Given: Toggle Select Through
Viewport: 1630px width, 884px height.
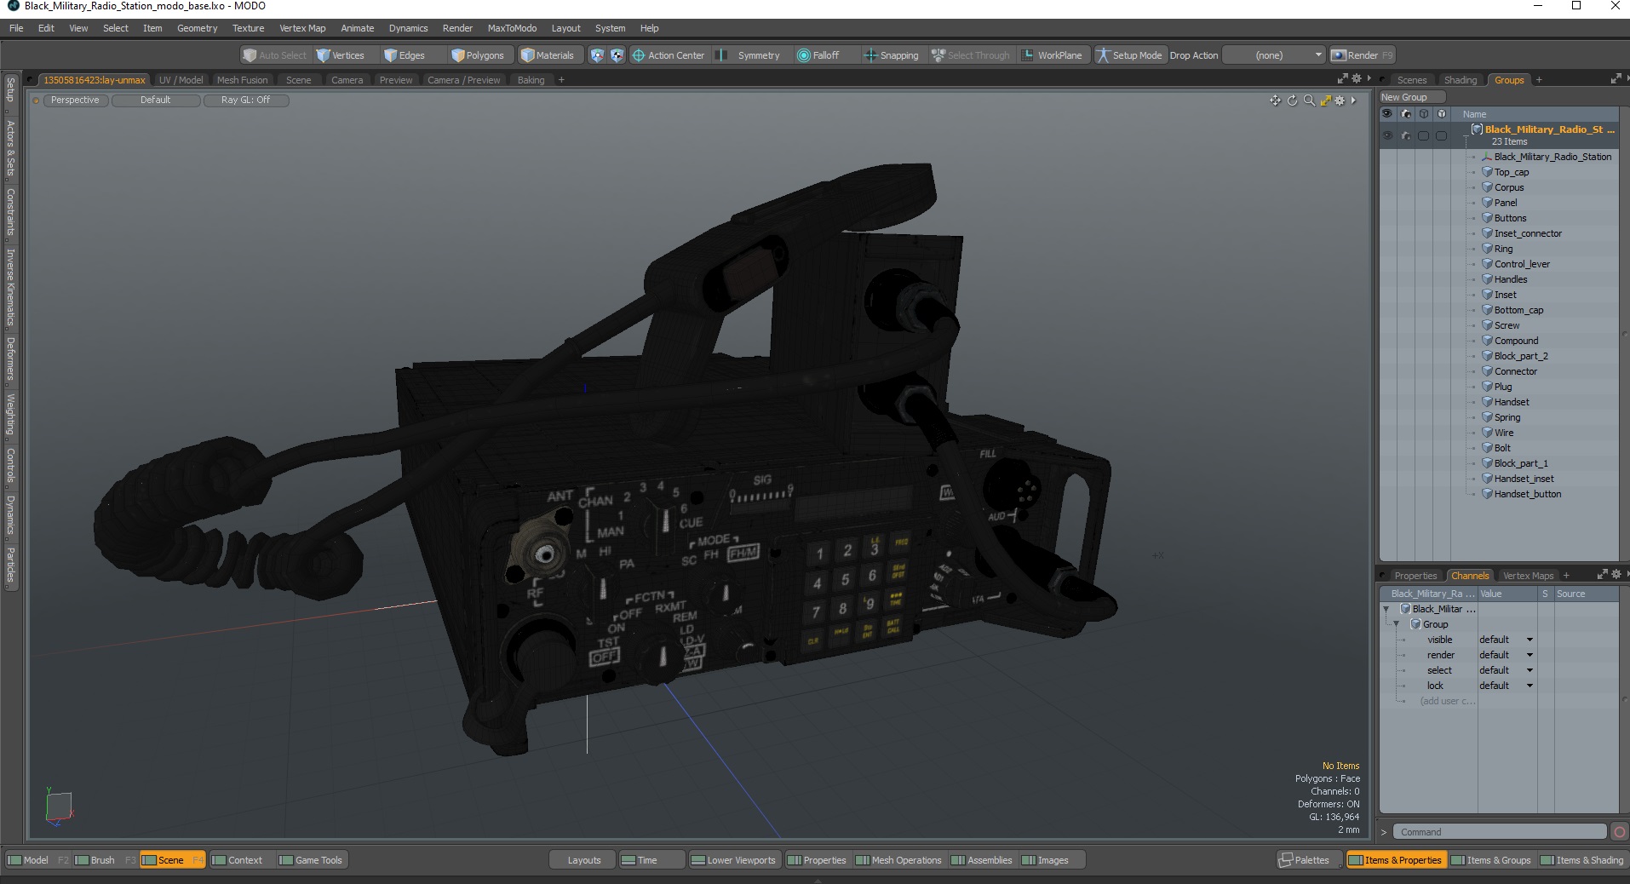Looking at the screenshot, I should [971, 55].
